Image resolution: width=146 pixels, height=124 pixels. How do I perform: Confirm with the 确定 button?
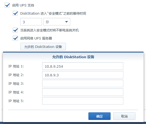pyautogui.click(x=99, y=116)
